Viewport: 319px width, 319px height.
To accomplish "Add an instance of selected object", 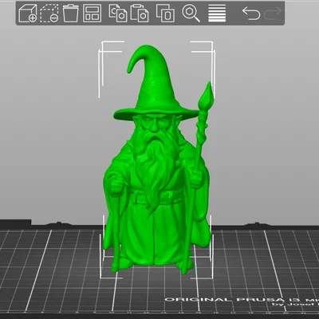I will [x=165, y=13].
